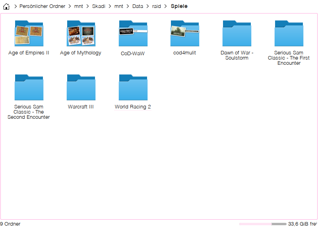Click the 'Dawn of War - Soulstorm' label
This screenshot has height=228, width=318.
click(237, 55)
